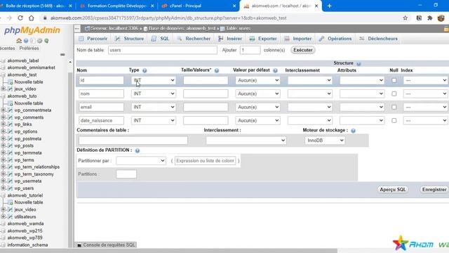The height and width of the screenshot is (253, 449).
Task: Open the Préférées tab in sidebar
Action: click(29, 48)
